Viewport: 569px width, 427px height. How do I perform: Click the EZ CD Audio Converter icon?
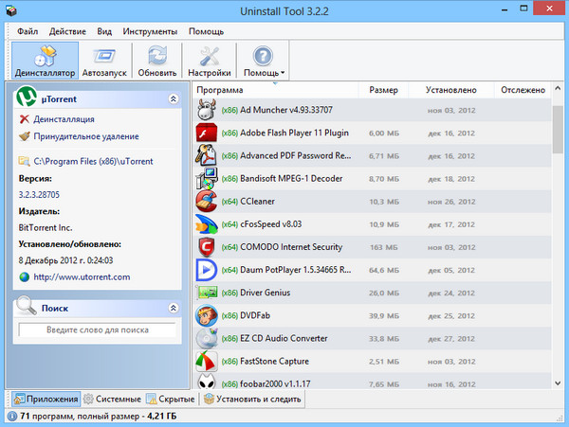(x=207, y=338)
